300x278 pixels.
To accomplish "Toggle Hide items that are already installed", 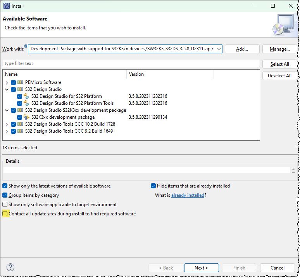I will [x=153, y=186].
